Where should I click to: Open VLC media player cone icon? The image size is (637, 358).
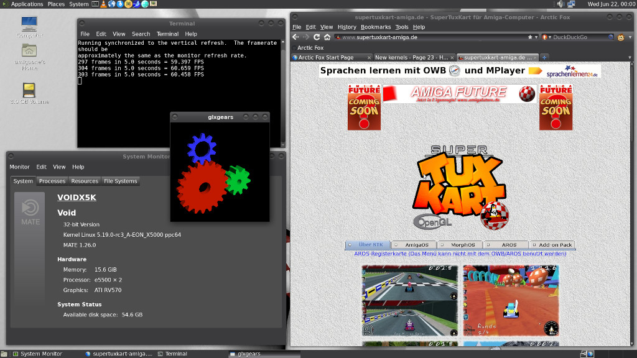click(104, 4)
